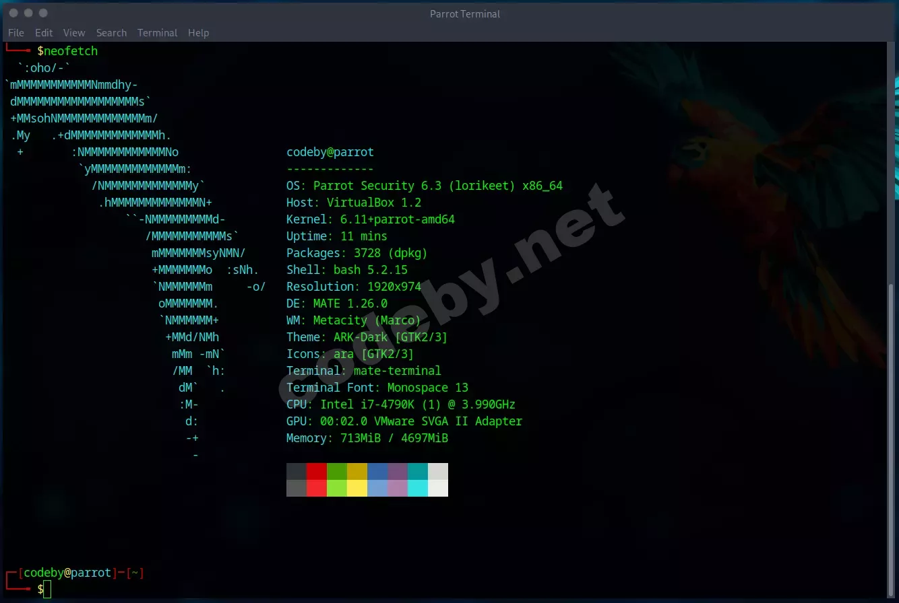Click the Kernel line in system info

point(376,219)
